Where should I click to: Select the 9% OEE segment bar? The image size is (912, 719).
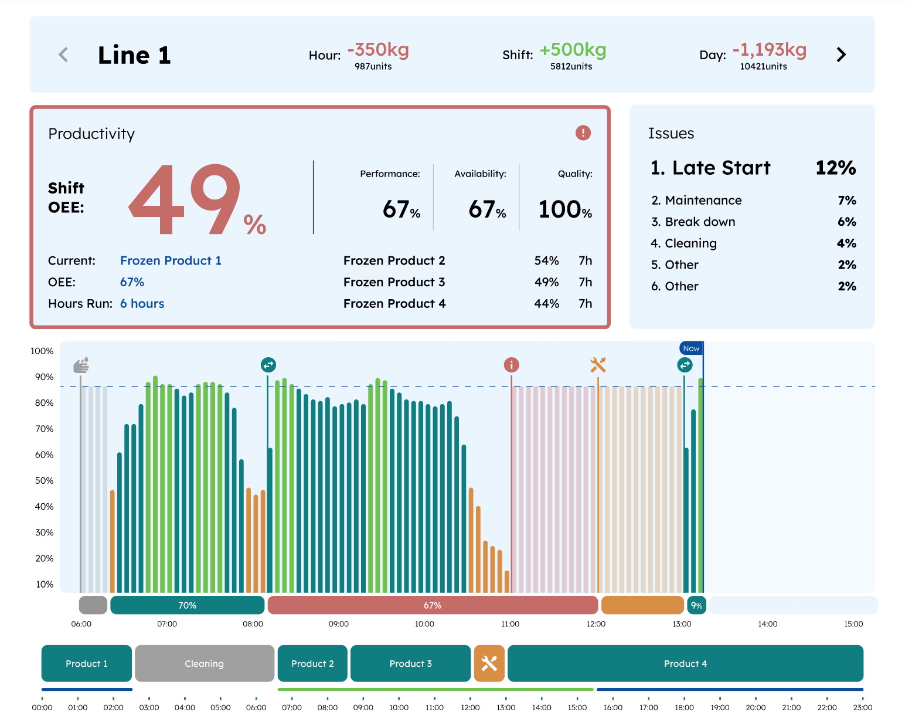pyautogui.click(x=696, y=605)
